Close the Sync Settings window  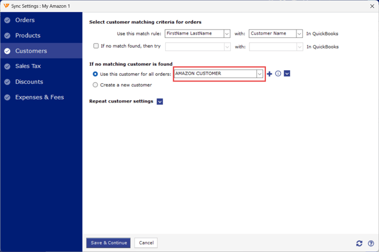[372, 6]
